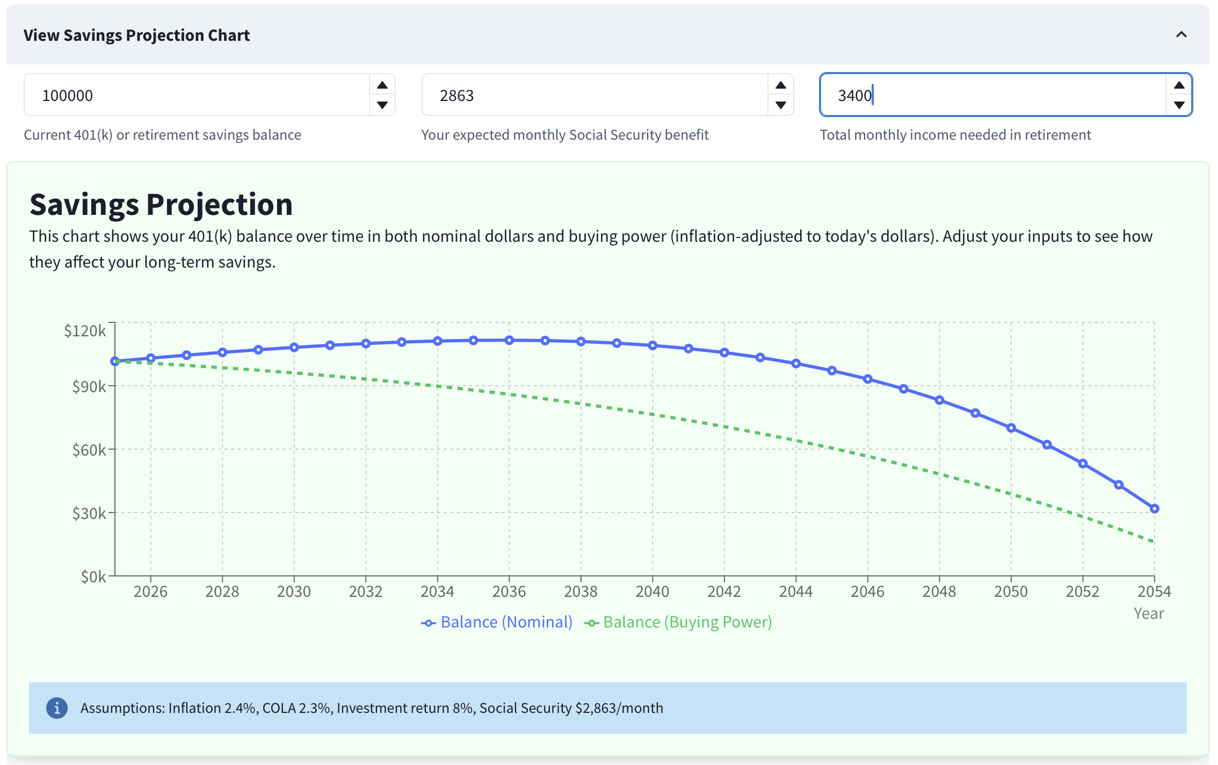
Task: Raise monthly income needed with up arrow
Action: pos(1179,85)
